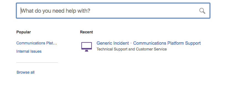Viewport: 244px width, 104px height.
Task: Click the "Technical Support and Customer Service" description text
Action: point(132,49)
